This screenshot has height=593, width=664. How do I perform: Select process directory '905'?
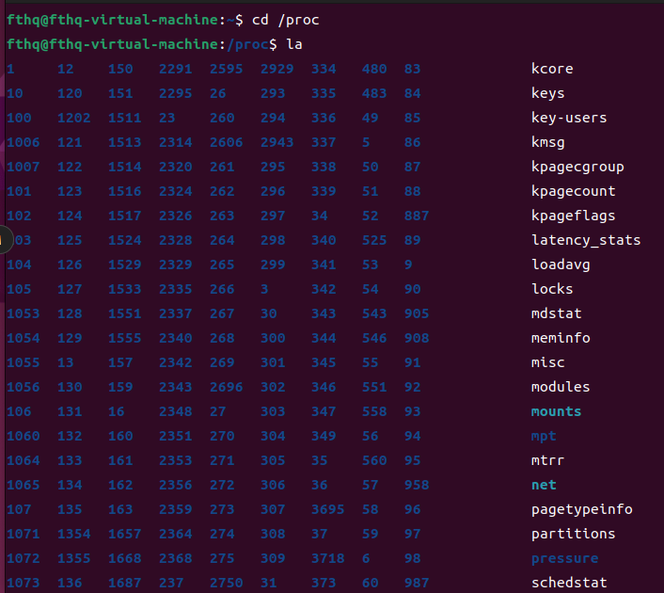click(417, 313)
